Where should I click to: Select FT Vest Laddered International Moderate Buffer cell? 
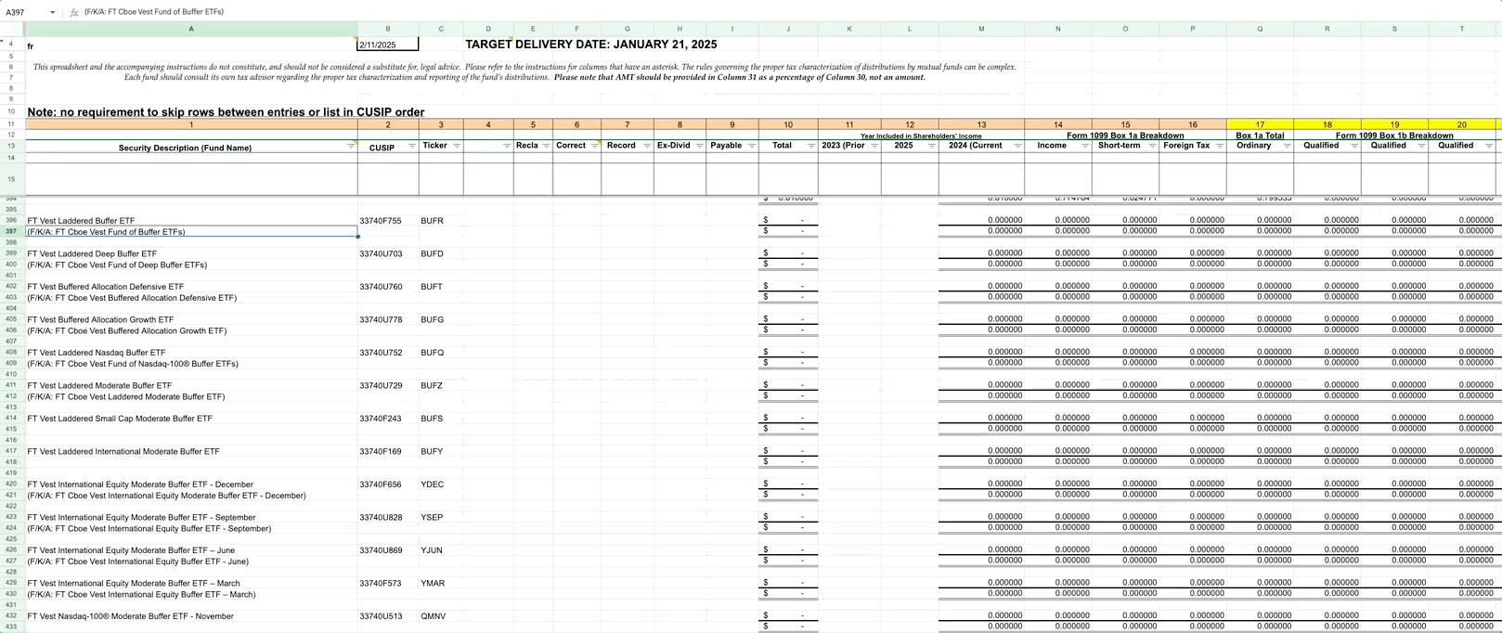(191, 452)
